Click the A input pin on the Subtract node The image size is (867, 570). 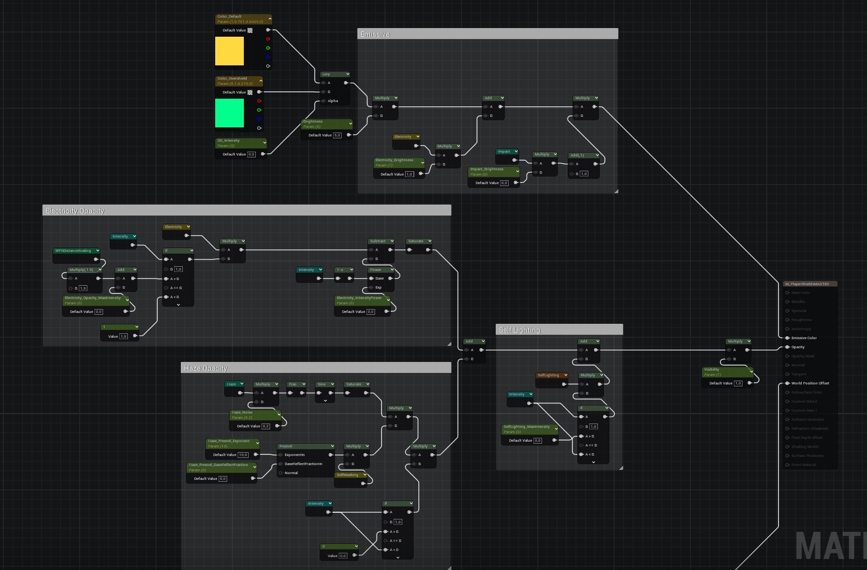tap(371, 249)
